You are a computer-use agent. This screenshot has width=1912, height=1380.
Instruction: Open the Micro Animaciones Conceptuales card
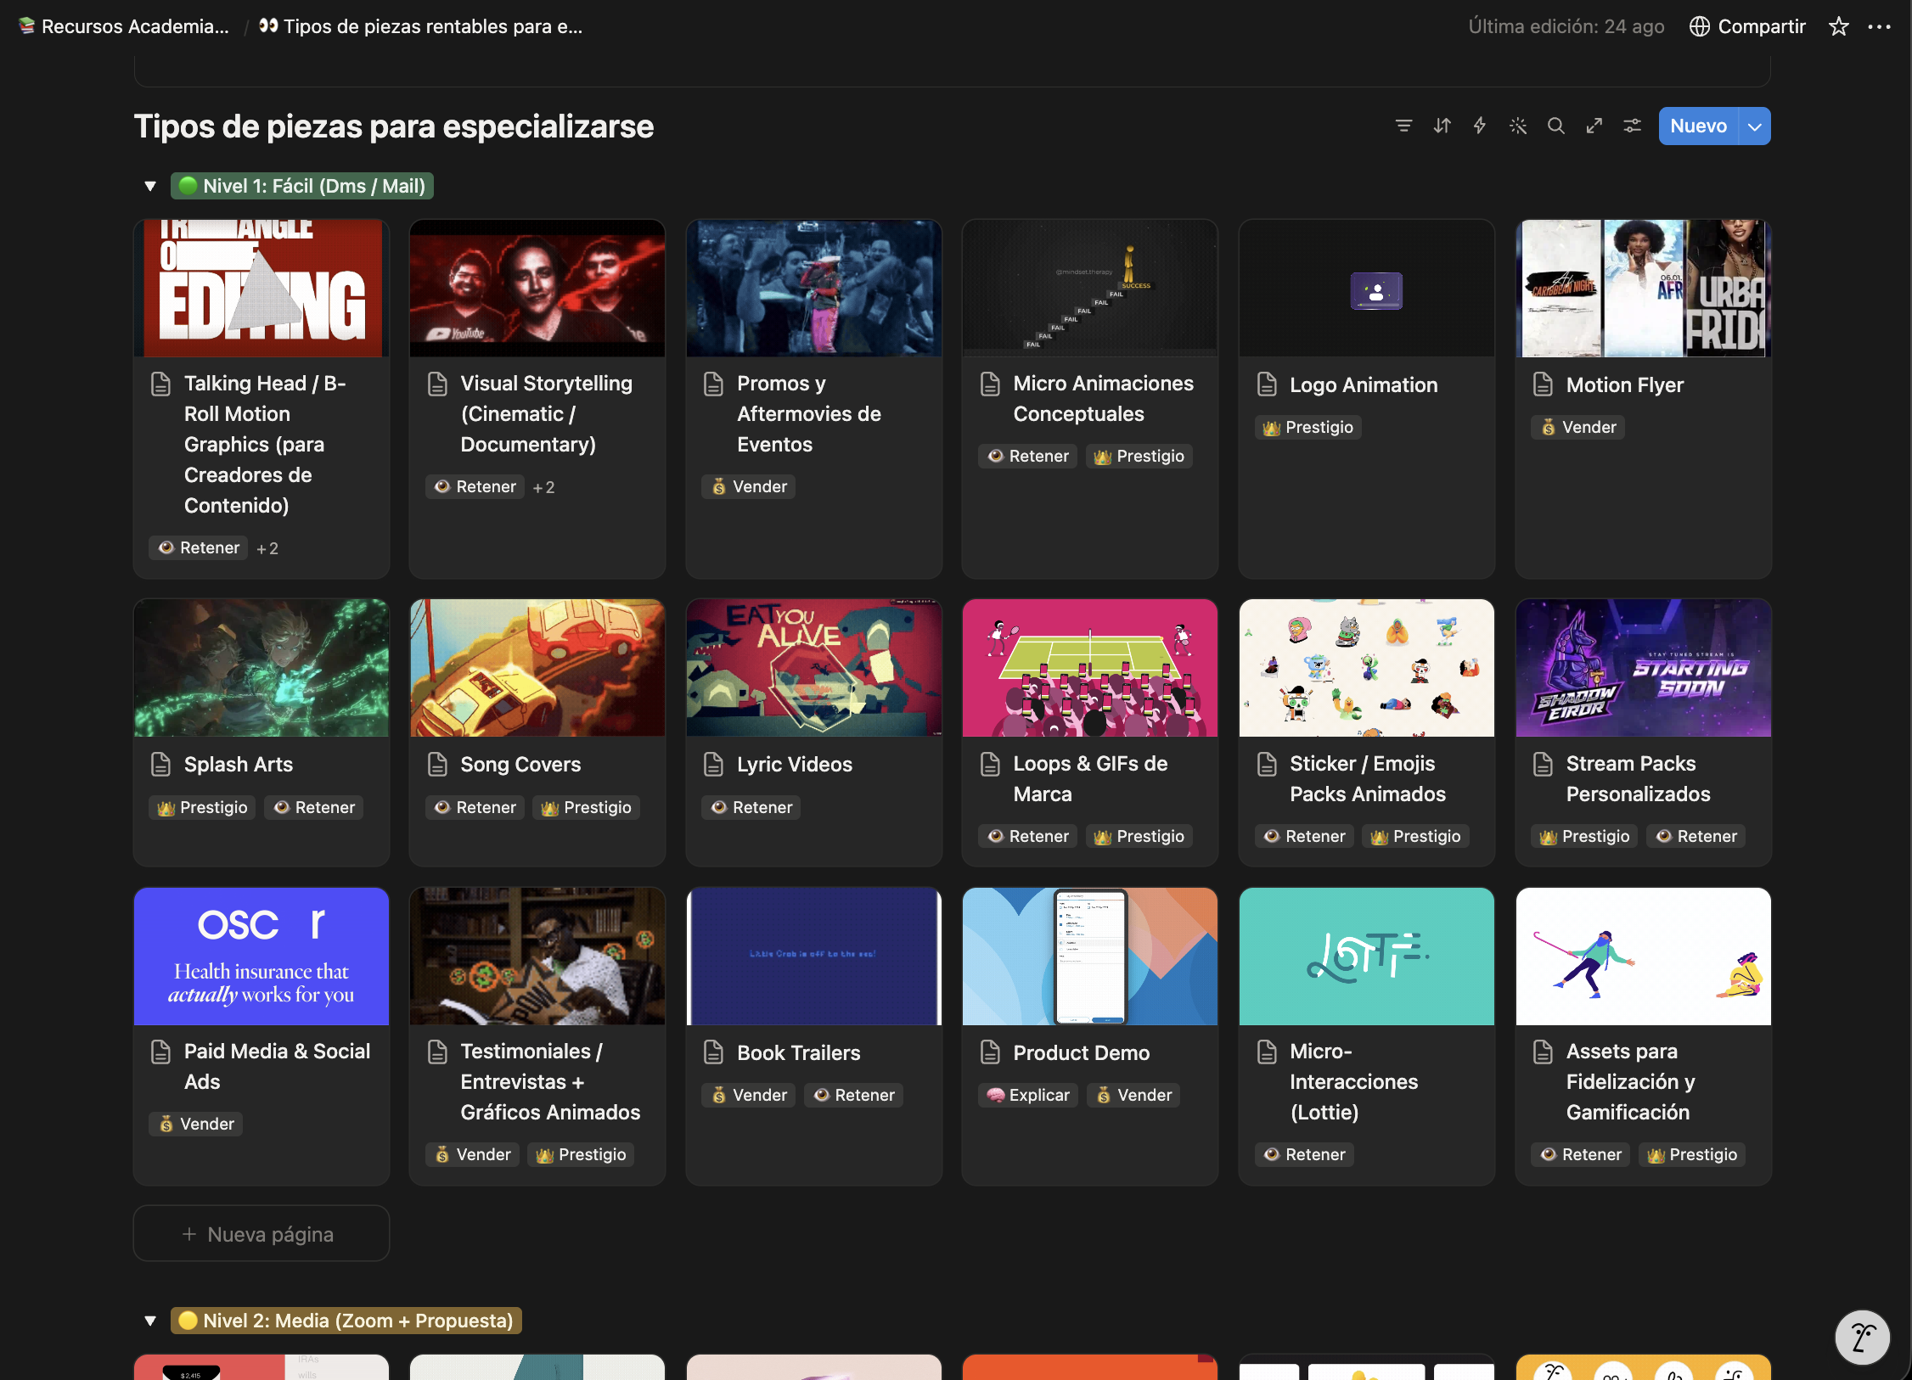coord(1090,399)
